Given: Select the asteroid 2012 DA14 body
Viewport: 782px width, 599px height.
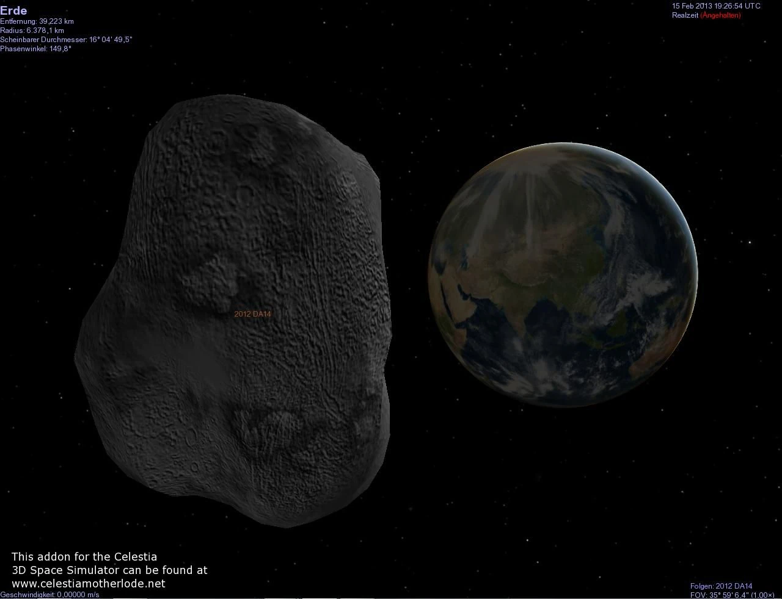Looking at the screenshot, I should (233, 310).
